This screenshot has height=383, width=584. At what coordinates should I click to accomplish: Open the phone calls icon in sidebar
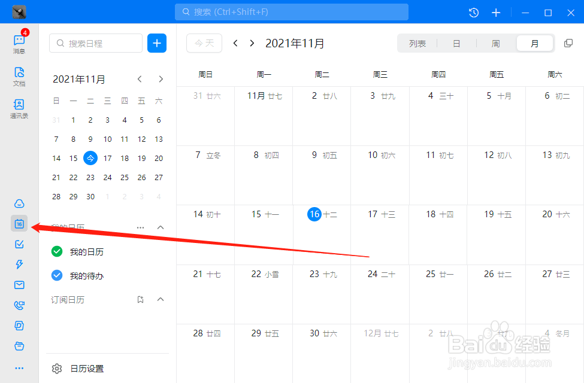(x=19, y=305)
